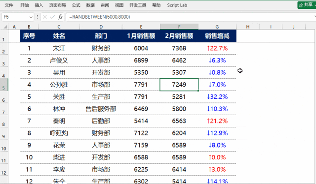Screen dimensions: 316x184
Task: Click the Select All corner triangle
Action: [x=5, y=27]
